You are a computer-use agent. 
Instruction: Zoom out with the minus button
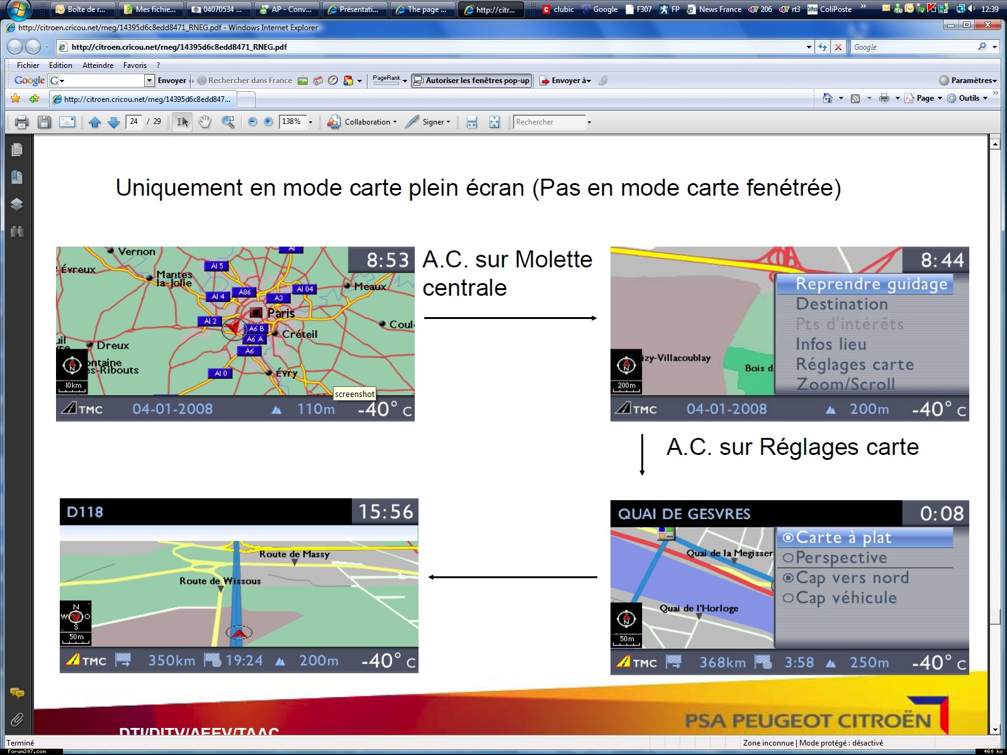tap(252, 122)
